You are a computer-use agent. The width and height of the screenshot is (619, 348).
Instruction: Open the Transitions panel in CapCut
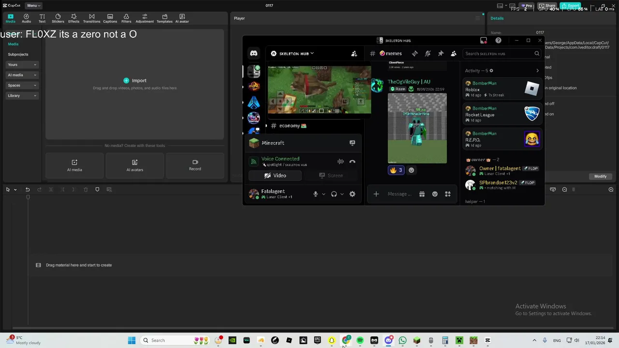(91, 18)
